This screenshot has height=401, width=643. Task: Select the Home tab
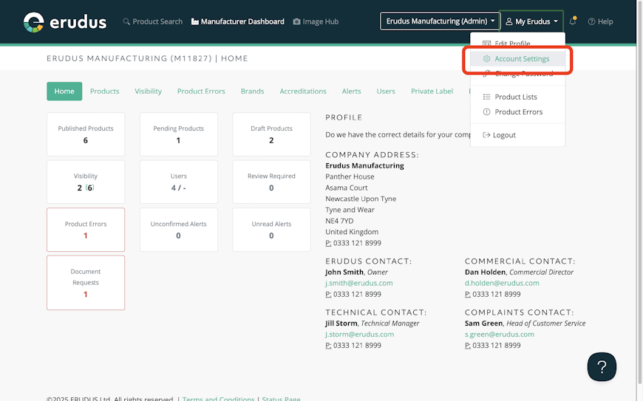point(64,91)
